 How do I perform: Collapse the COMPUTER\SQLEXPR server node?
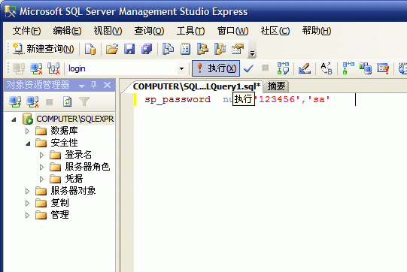pos(14,119)
